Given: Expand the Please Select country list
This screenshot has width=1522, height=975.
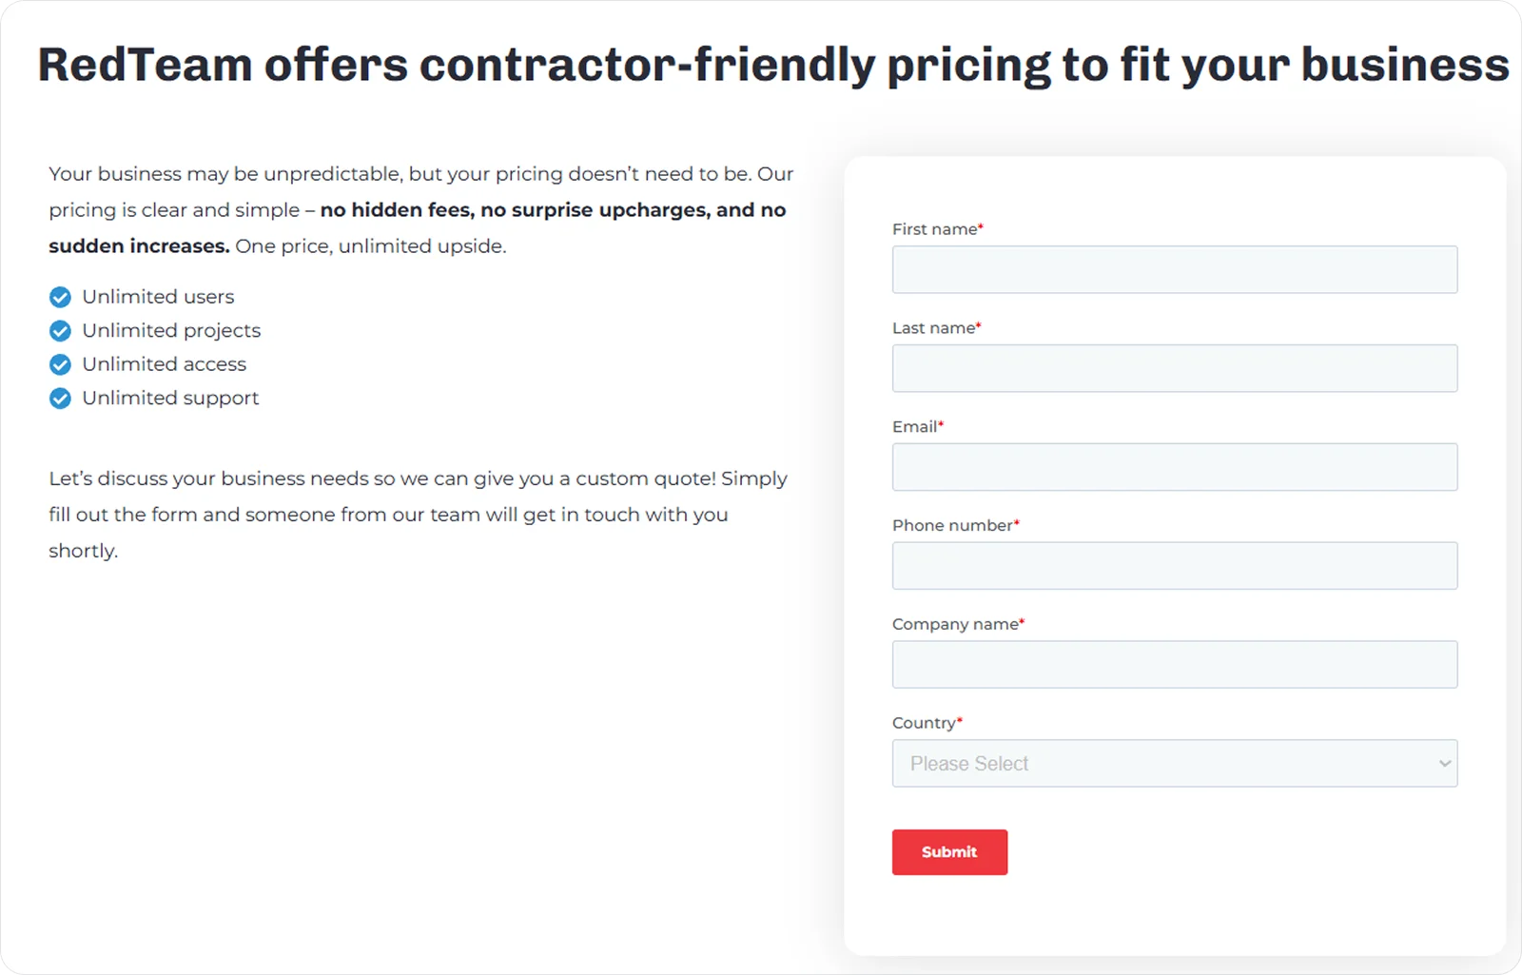Looking at the screenshot, I should click(1175, 763).
